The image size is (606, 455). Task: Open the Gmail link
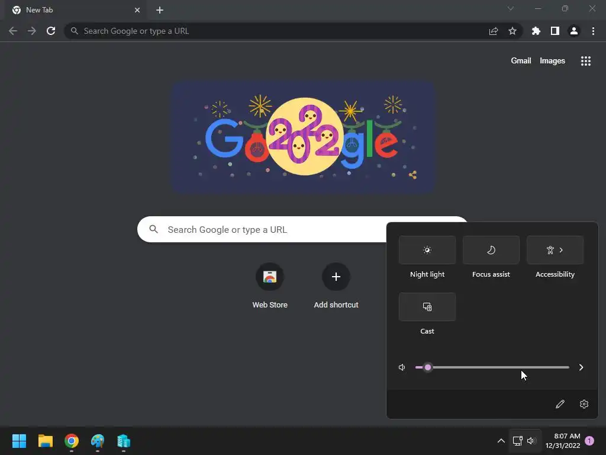521,61
